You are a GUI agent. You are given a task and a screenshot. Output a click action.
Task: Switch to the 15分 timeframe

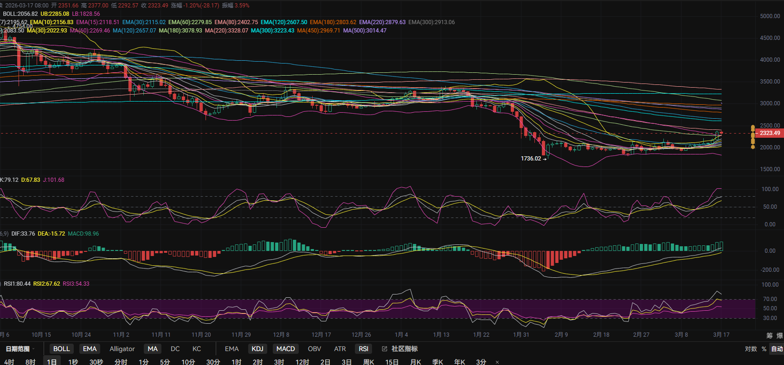(x=392, y=362)
